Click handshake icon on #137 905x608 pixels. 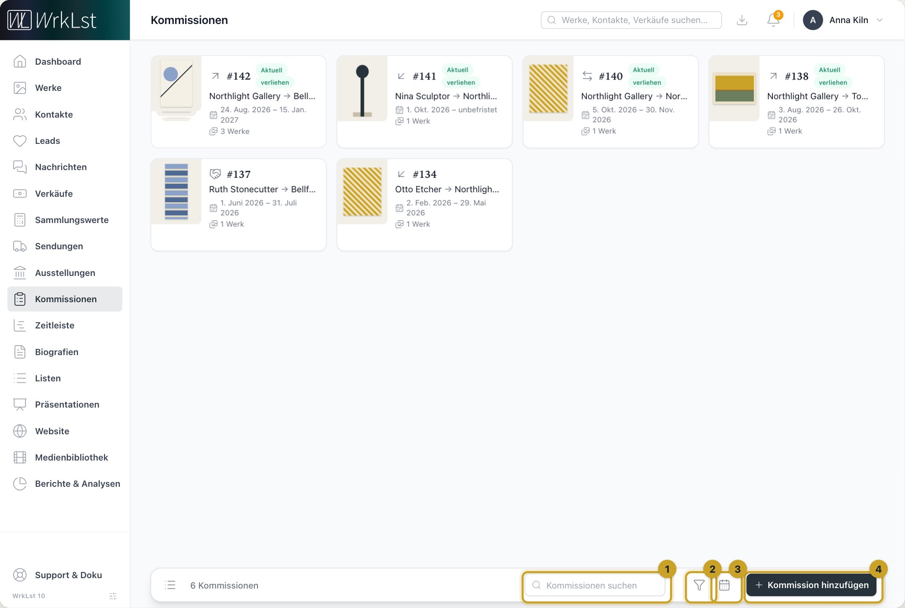[x=215, y=174]
